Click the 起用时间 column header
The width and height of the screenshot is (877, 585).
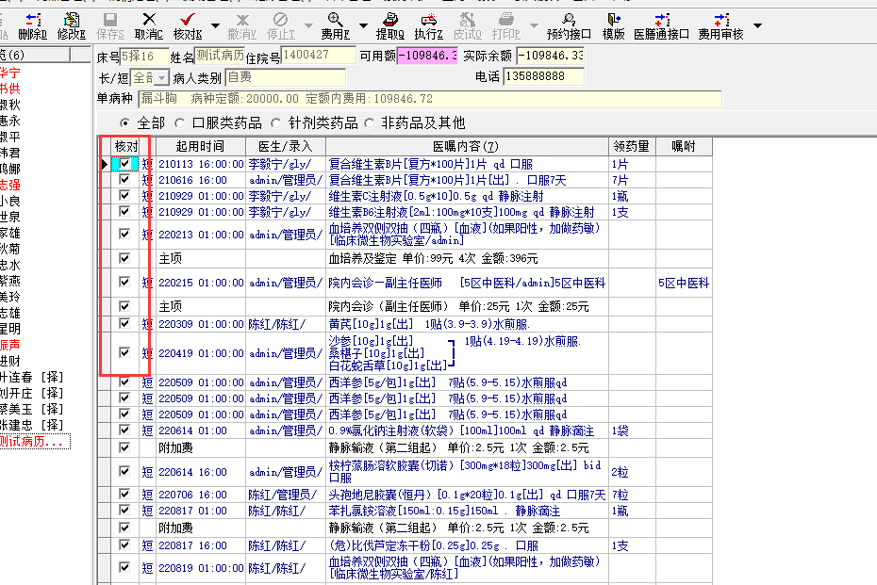[x=200, y=146]
